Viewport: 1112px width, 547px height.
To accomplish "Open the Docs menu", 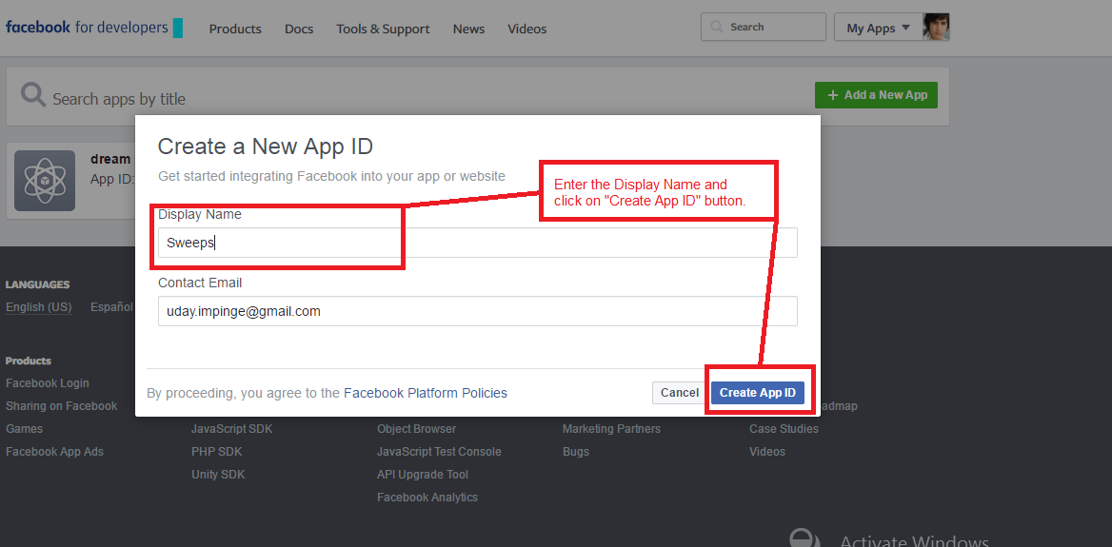I will click(299, 29).
